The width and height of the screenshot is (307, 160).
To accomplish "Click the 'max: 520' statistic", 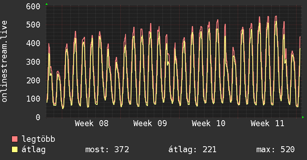I will pyautogui.click(x=275, y=150).
